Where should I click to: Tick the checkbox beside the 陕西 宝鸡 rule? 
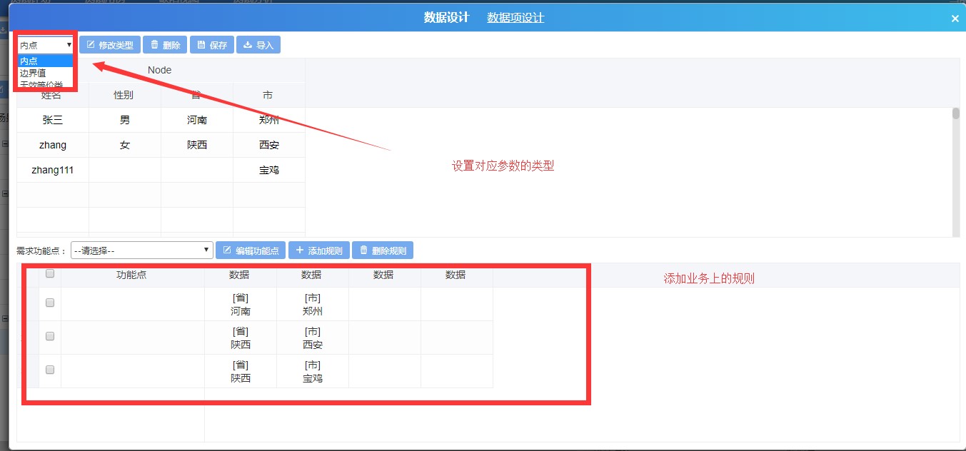coord(50,370)
